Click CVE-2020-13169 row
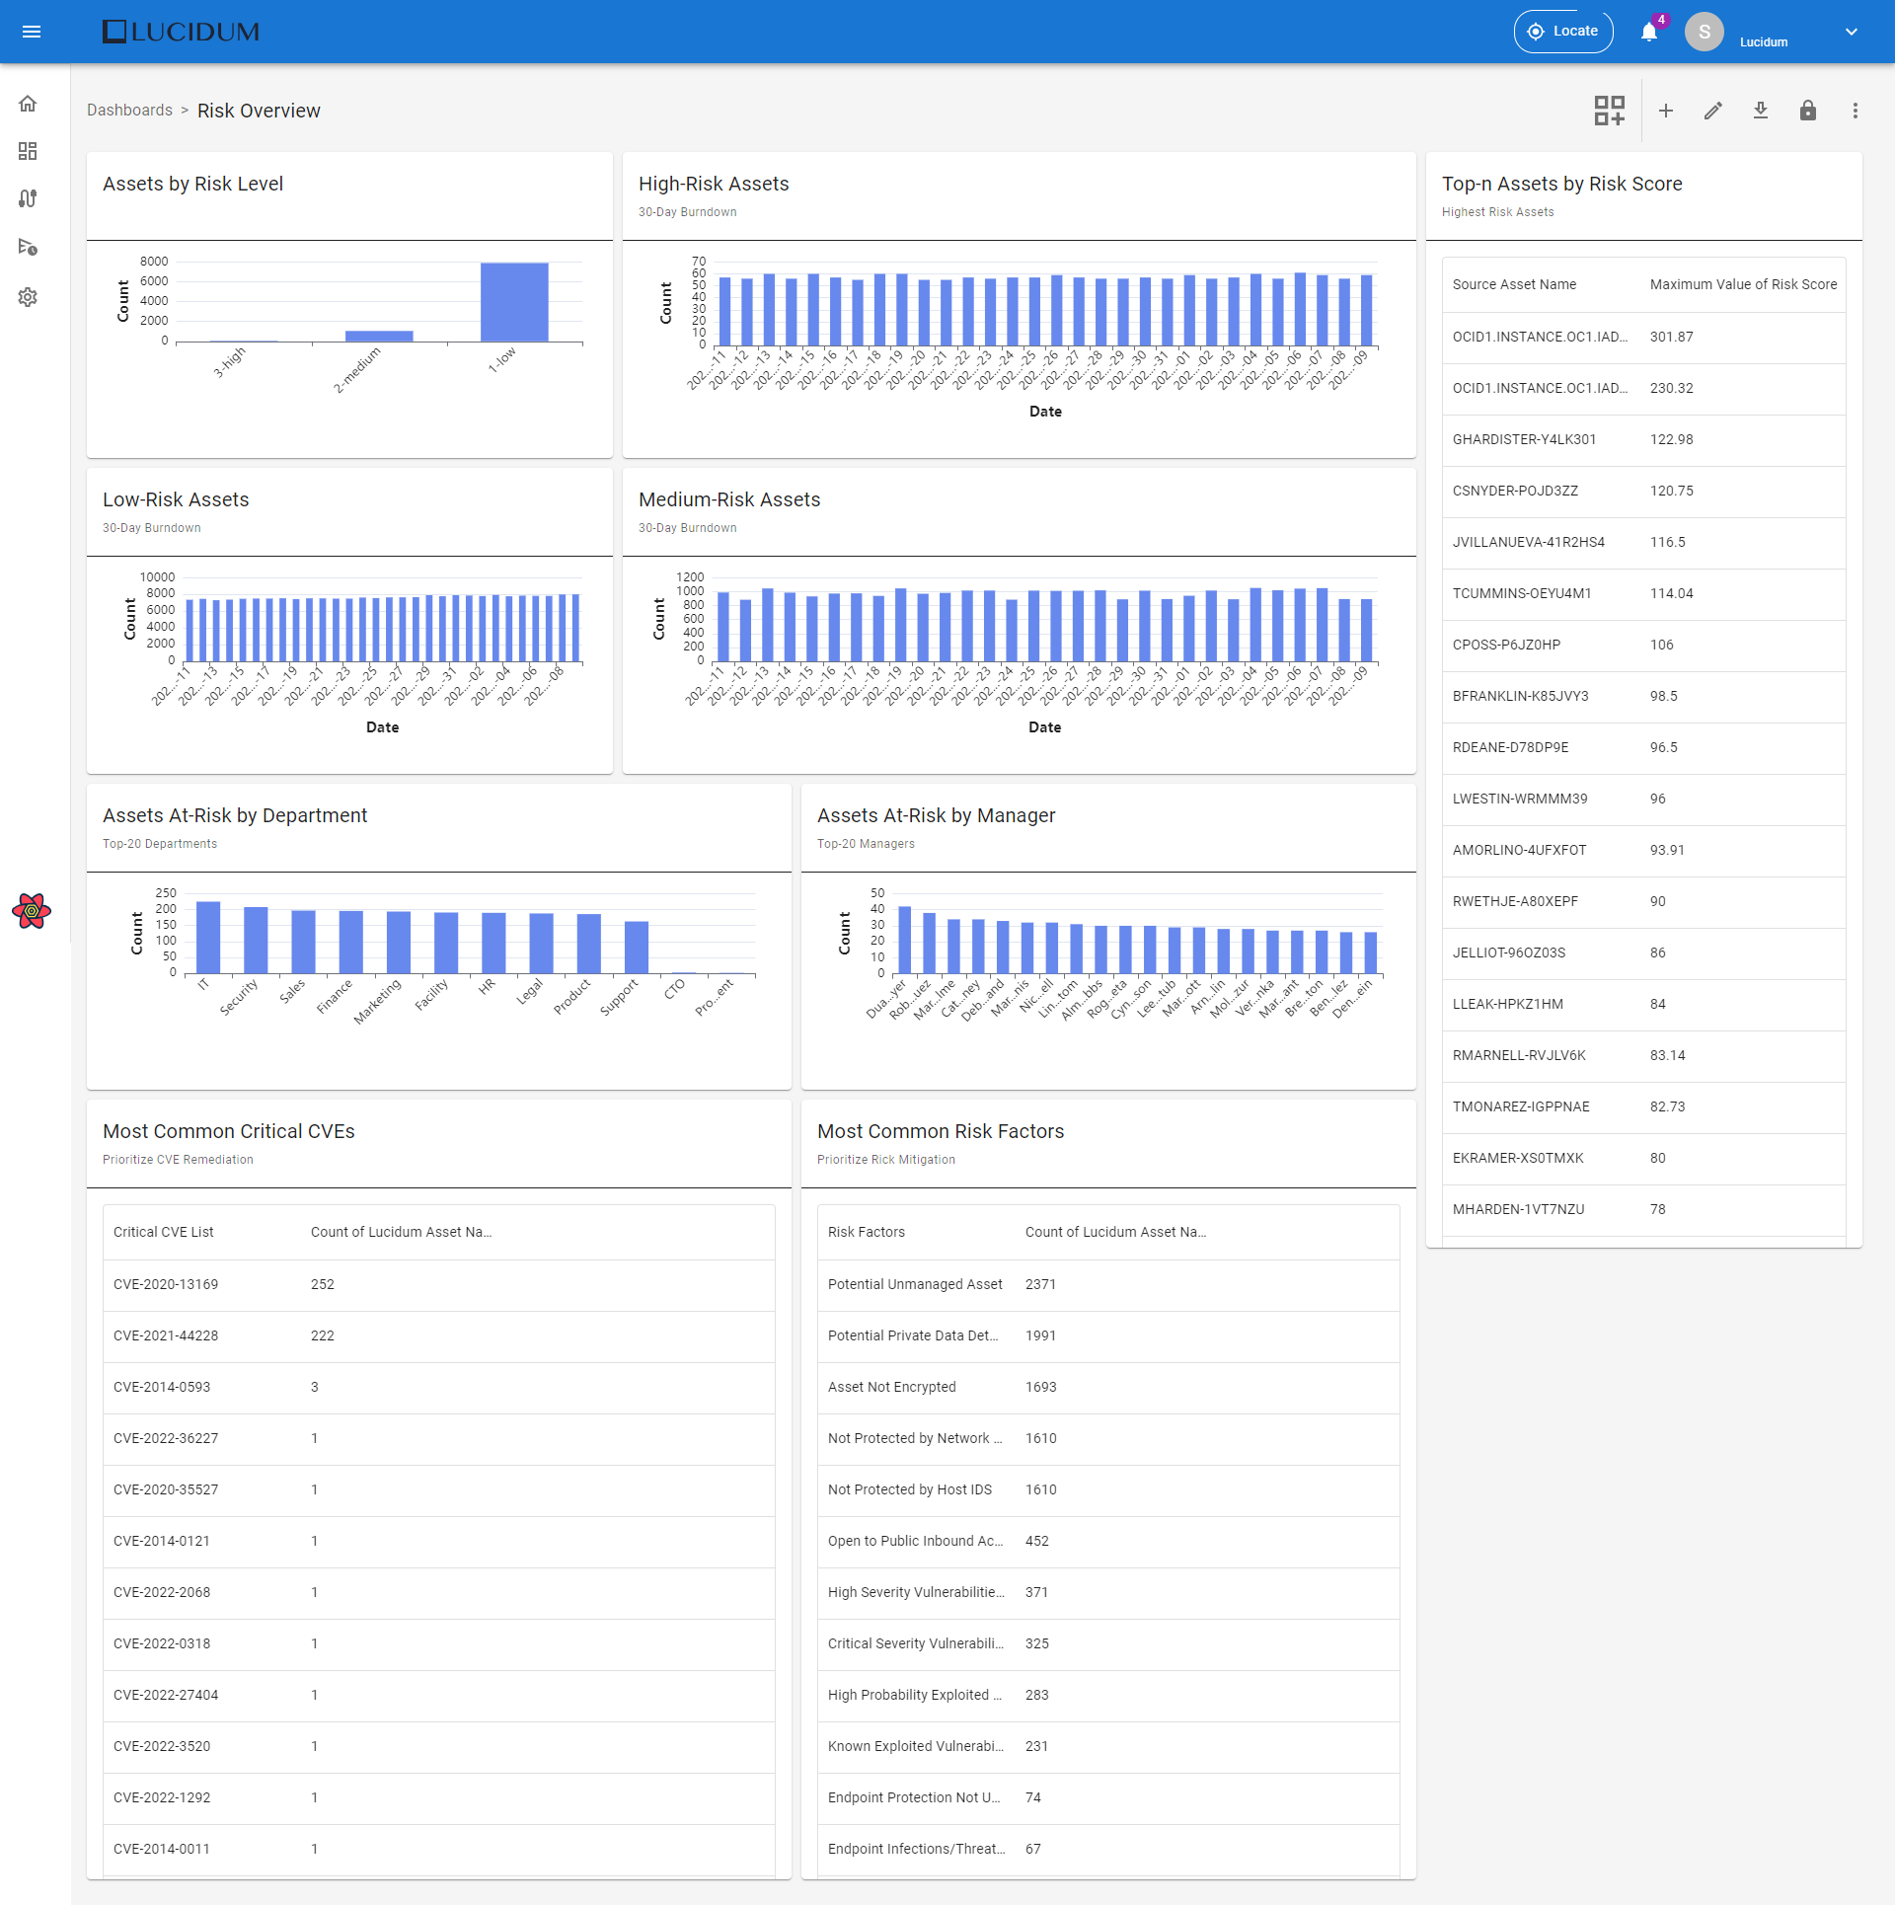1895x1905 pixels. tap(439, 1285)
